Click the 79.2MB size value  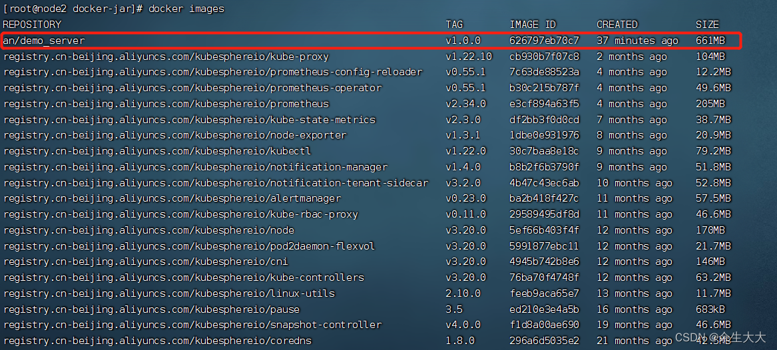pos(713,151)
